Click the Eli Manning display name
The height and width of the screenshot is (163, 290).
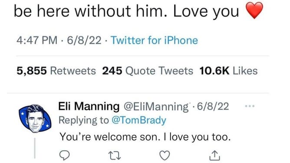(x=89, y=106)
